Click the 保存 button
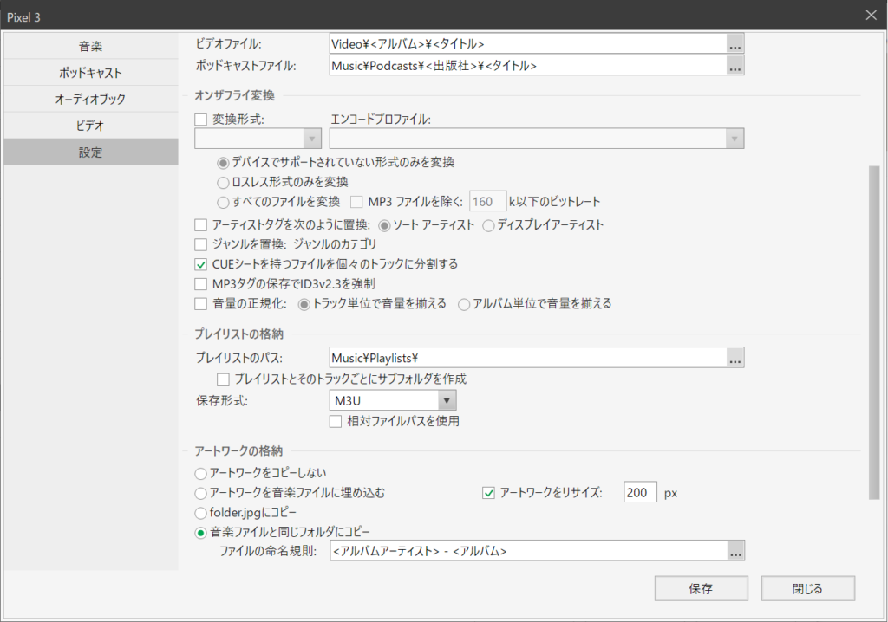The height and width of the screenshot is (622, 888). click(x=701, y=588)
